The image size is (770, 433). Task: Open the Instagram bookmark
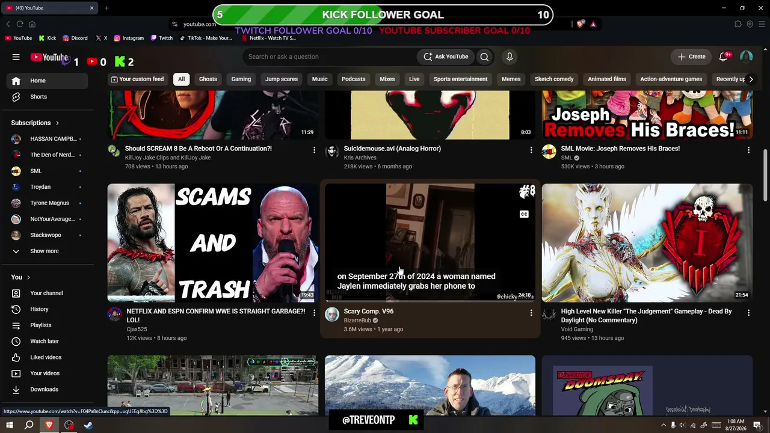(x=129, y=38)
